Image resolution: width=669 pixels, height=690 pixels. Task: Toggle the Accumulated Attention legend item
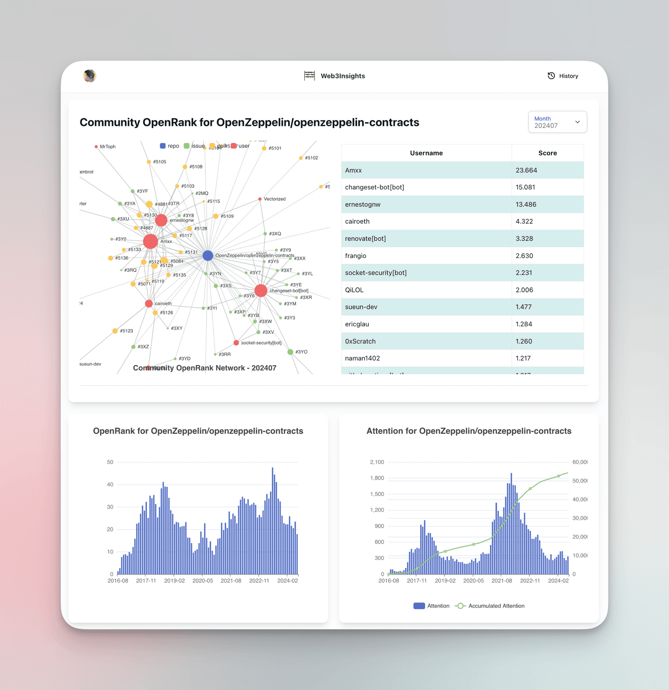pyautogui.click(x=490, y=606)
